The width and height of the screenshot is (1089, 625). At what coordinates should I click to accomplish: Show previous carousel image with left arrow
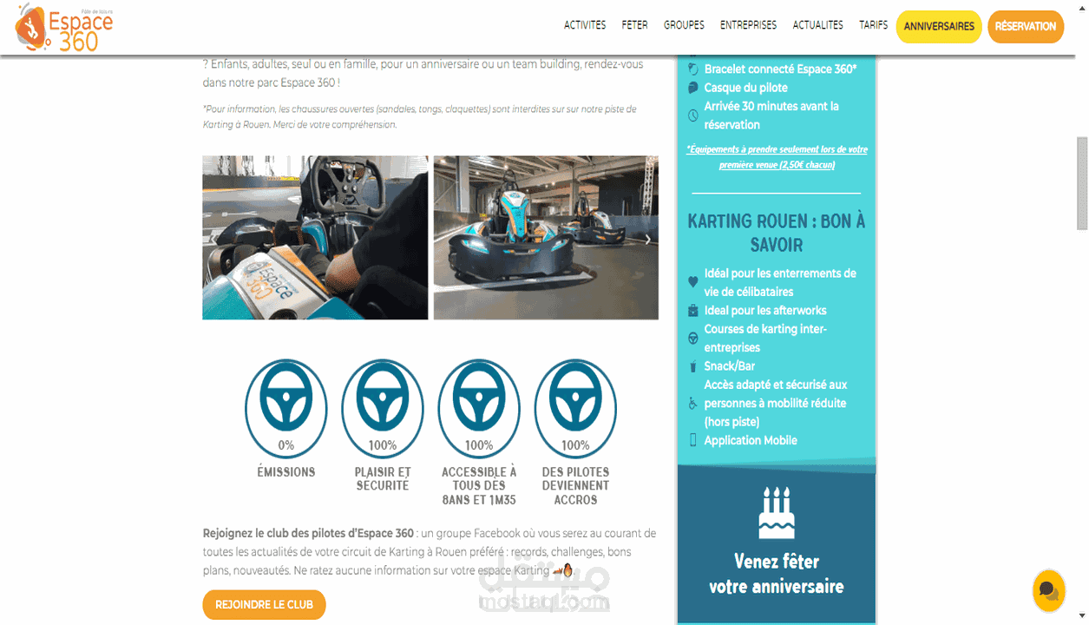click(213, 240)
